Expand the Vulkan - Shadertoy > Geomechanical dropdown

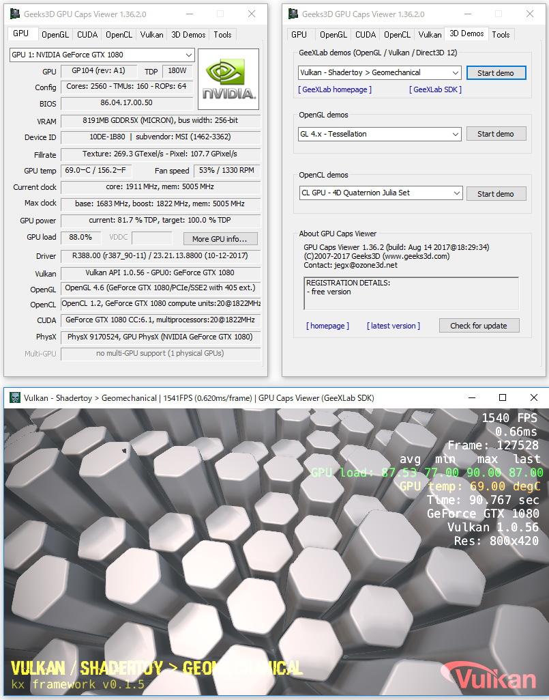pos(380,72)
